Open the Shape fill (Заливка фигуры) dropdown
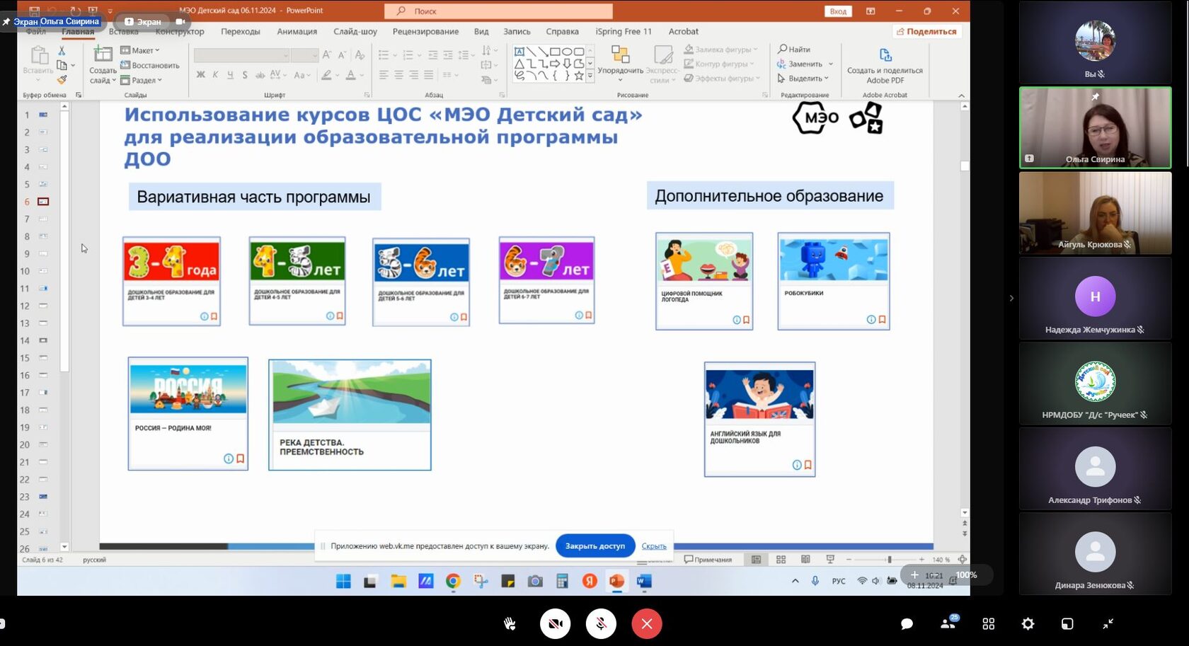1189x646 pixels. pos(720,50)
